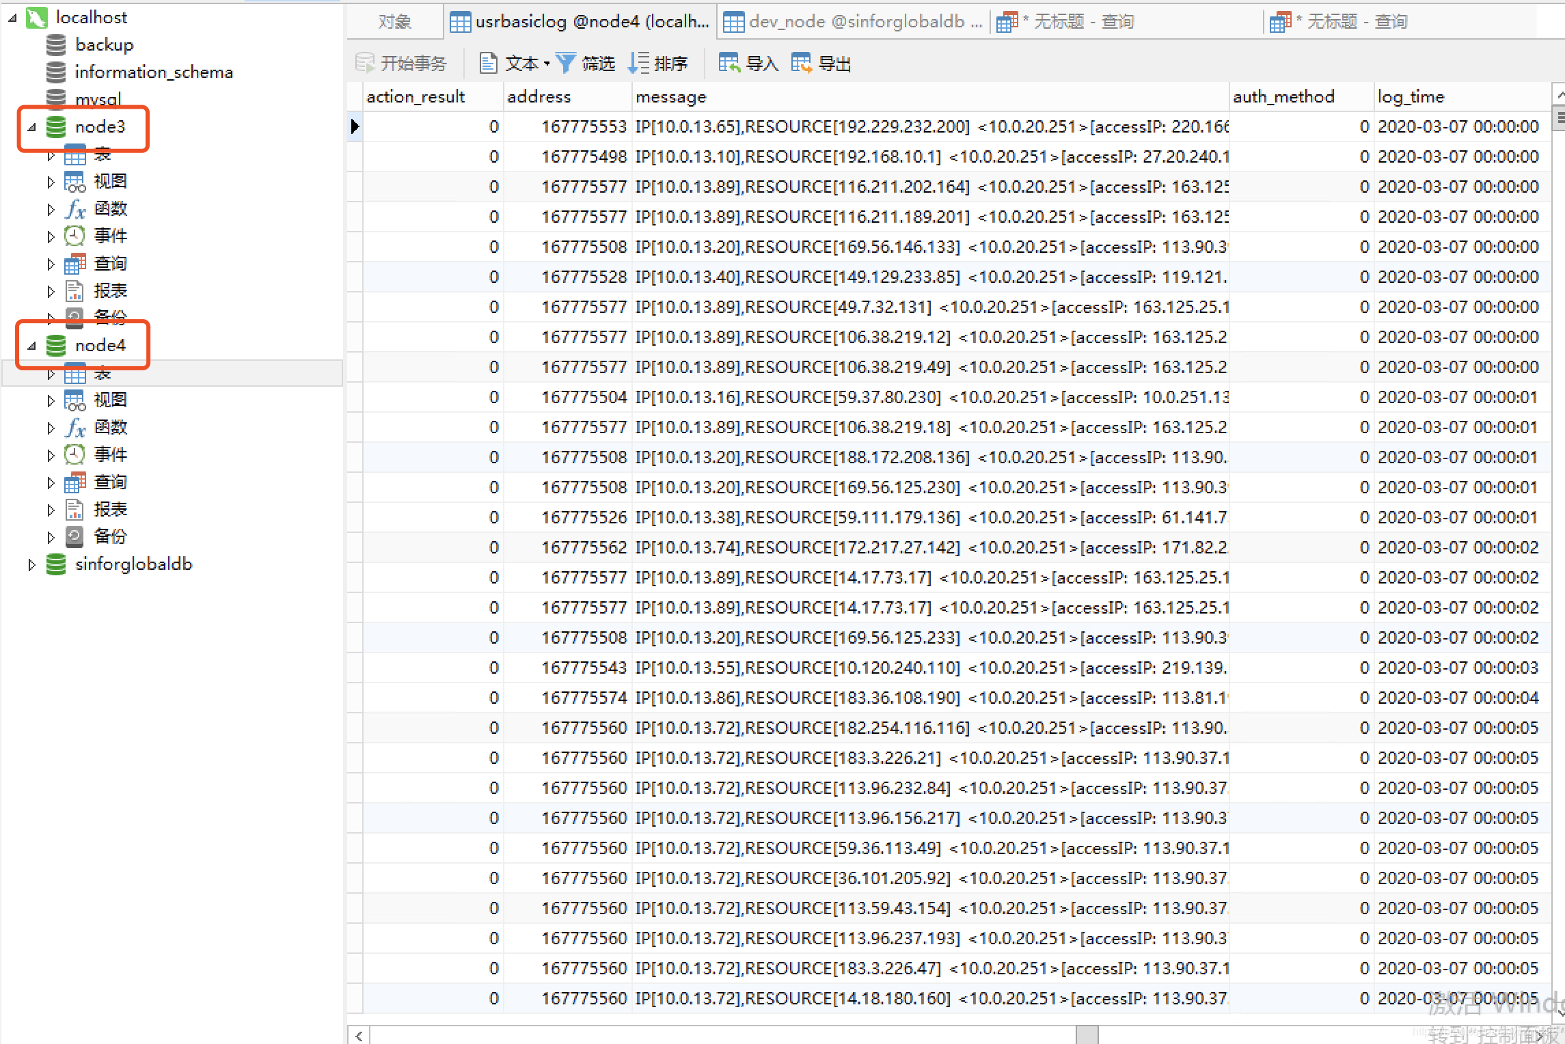The image size is (1565, 1044).
Task: Select the backup database icon
Action: (x=56, y=44)
